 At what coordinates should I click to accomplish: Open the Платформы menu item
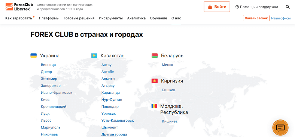(x=49, y=18)
